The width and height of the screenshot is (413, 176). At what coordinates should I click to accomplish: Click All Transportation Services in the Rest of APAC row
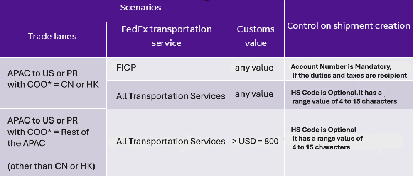[170, 142]
